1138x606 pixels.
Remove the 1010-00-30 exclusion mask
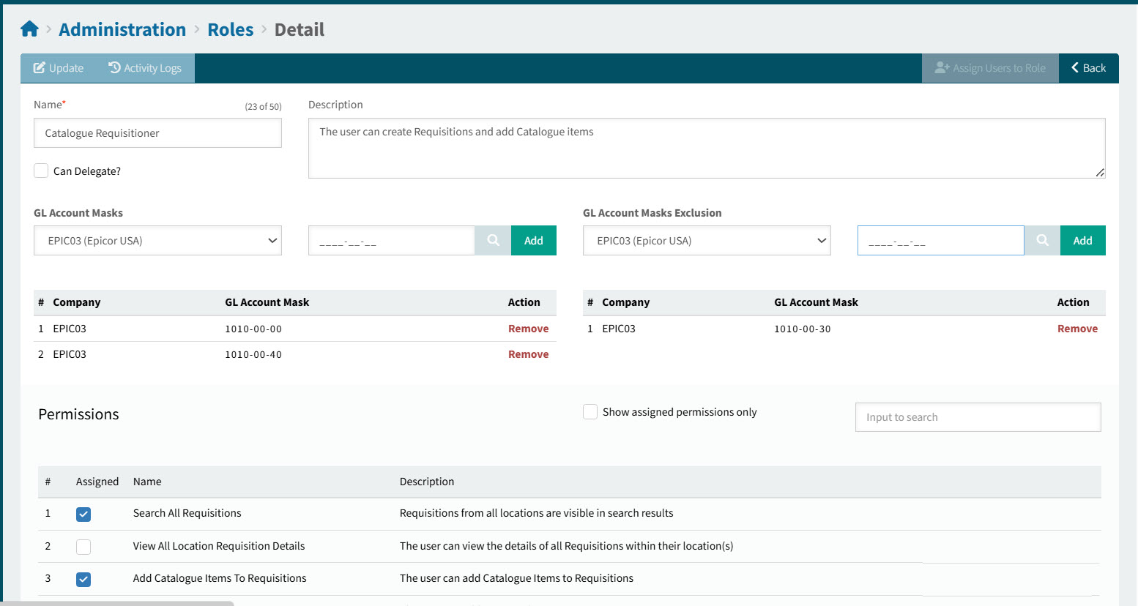(x=1077, y=329)
